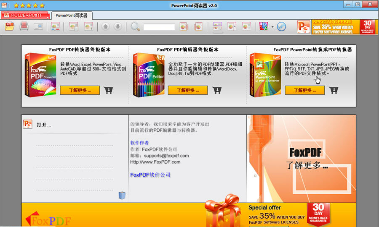Click the orange FoxPDF 了解更多 banner

click(302, 159)
